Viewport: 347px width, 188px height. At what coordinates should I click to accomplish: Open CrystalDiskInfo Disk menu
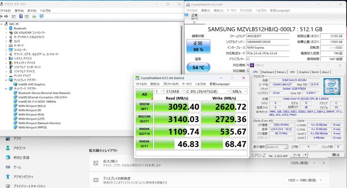coord(246,10)
